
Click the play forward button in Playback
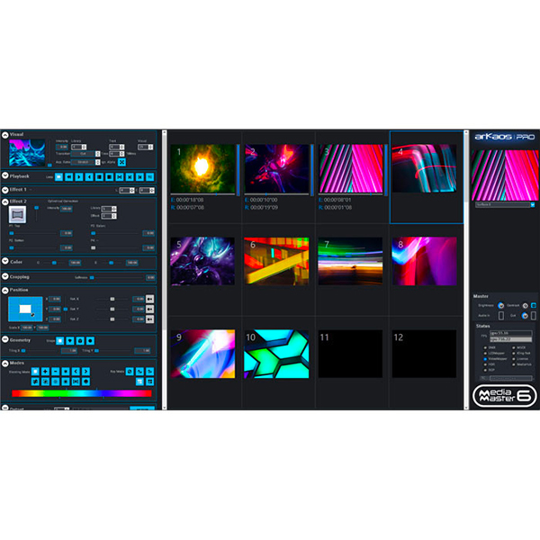click(x=79, y=177)
